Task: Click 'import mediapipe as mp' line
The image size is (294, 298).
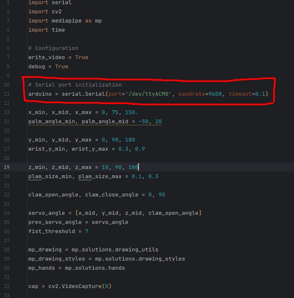Action: (x=65, y=21)
